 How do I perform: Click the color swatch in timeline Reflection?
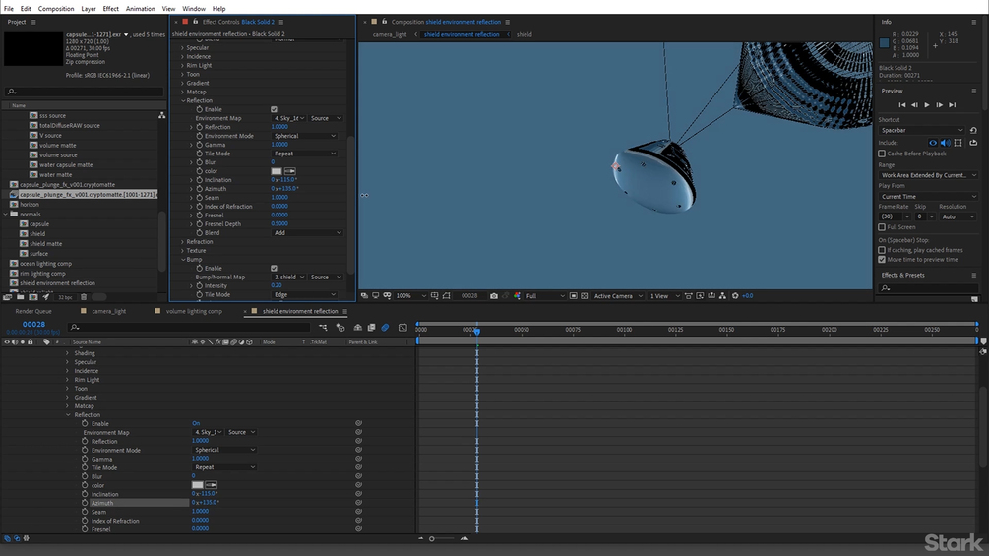pyautogui.click(x=198, y=485)
